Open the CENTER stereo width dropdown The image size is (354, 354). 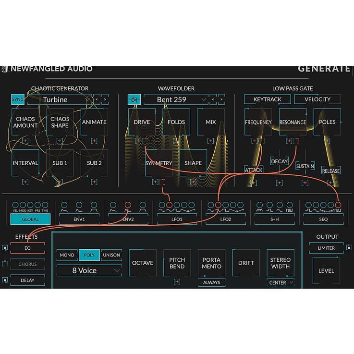(281, 282)
